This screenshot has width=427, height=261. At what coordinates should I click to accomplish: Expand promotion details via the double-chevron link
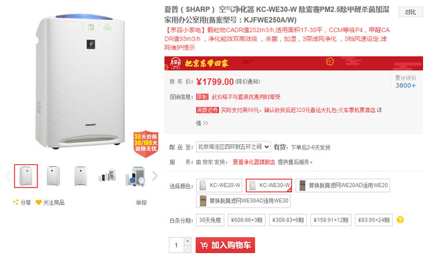[202, 123]
